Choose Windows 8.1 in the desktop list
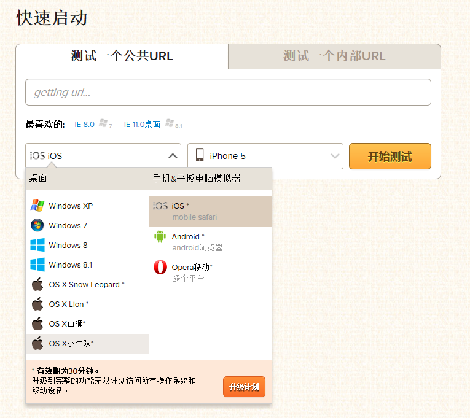 pyautogui.click(x=87, y=265)
